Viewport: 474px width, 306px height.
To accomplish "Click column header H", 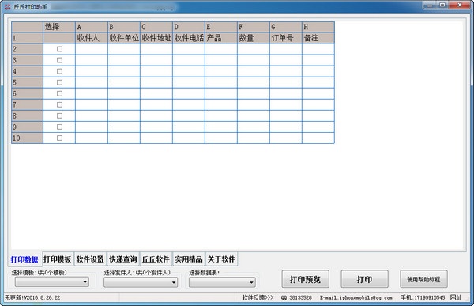I will [x=318, y=27].
